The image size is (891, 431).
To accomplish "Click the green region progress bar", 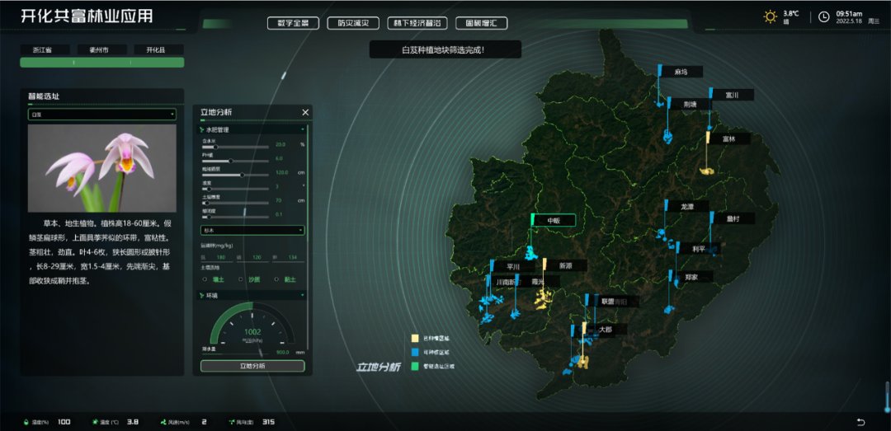I will [x=101, y=63].
